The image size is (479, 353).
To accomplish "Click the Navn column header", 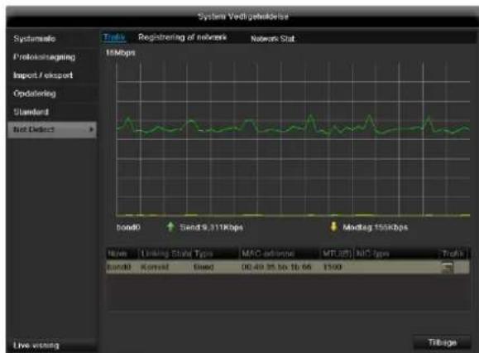I will pos(117,254).
